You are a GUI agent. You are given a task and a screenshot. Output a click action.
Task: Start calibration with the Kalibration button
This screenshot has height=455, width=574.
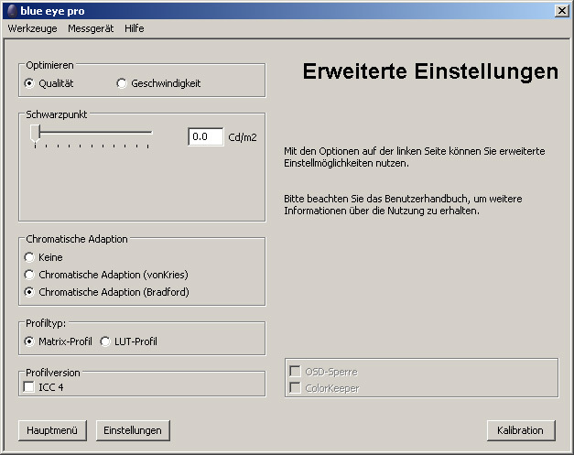point(520,430)
